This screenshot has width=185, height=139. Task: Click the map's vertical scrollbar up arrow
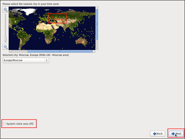[x=97, y=8]
